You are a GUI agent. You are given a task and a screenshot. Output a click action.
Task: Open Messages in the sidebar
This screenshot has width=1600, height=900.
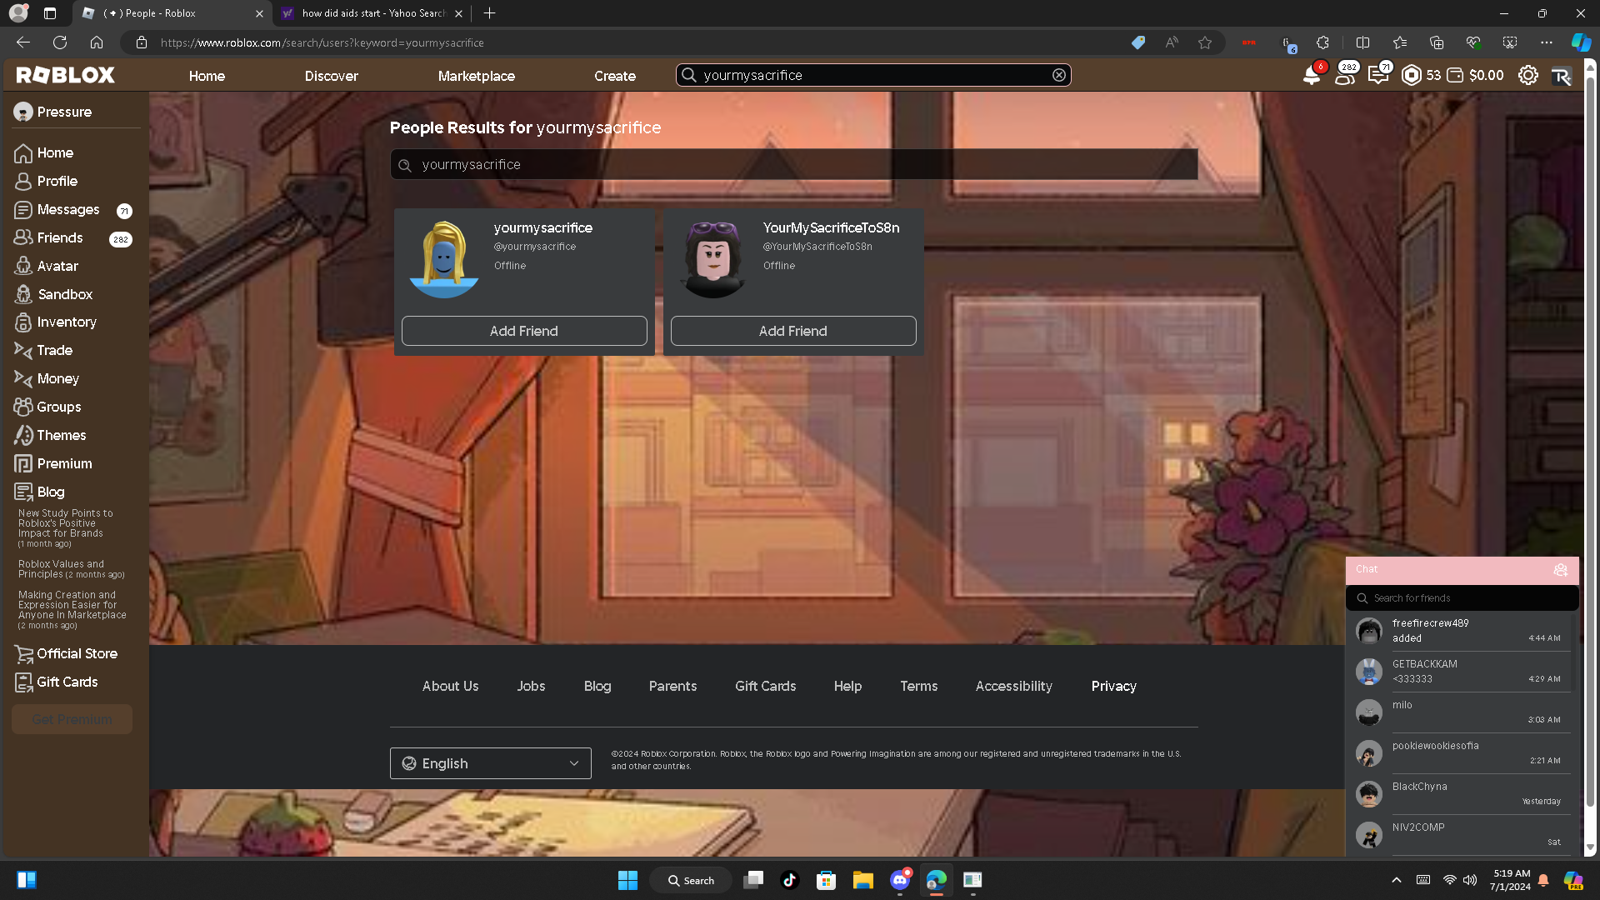click(x=68, y=209)
